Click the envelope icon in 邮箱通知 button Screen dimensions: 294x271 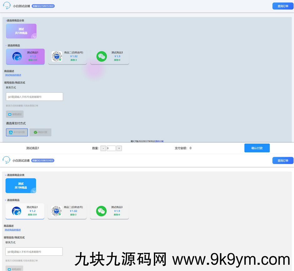(x=9, y=114)
